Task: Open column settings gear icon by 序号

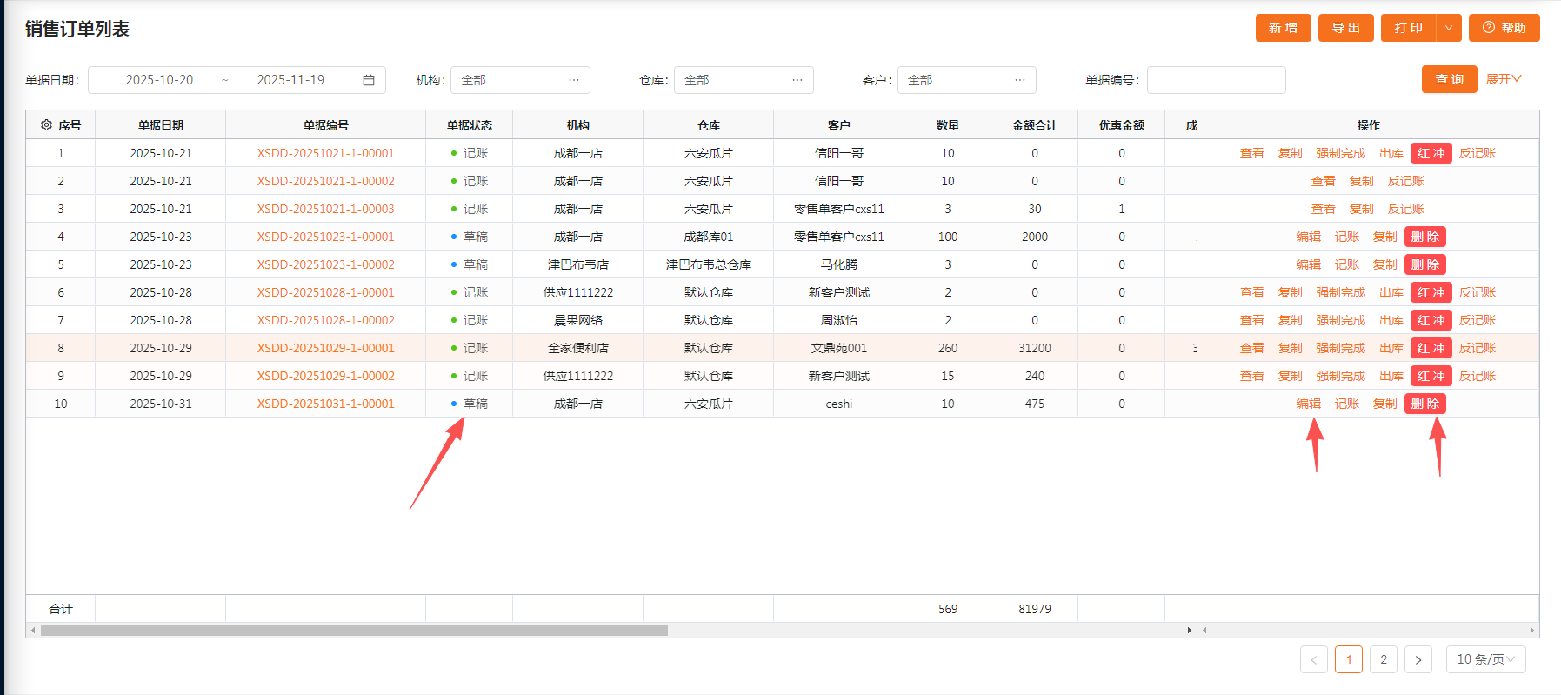Action: coord(46,125)
